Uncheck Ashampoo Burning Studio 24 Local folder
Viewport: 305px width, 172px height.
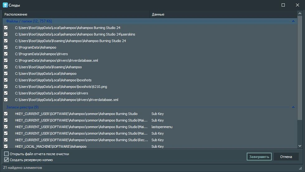pos(6,28)
